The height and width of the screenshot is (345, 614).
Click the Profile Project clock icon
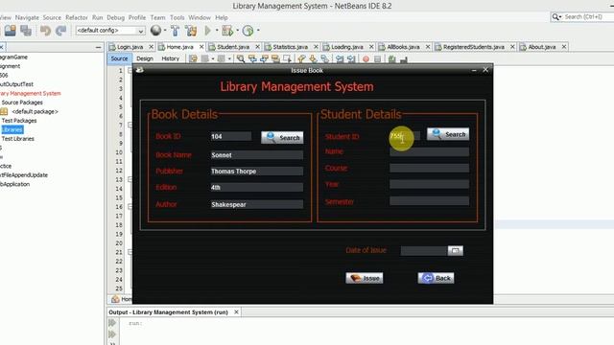tap(248, 30)
